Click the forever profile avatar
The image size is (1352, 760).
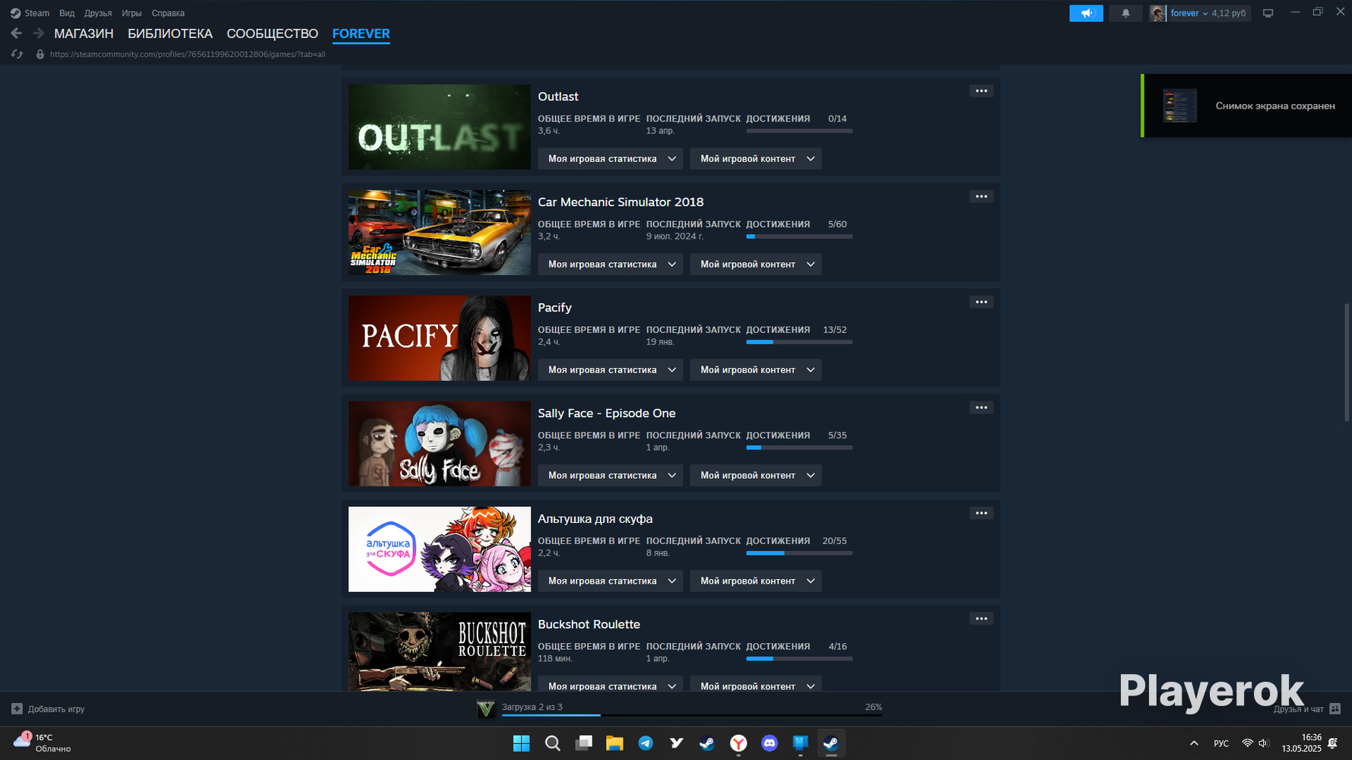click(1157, 13)
